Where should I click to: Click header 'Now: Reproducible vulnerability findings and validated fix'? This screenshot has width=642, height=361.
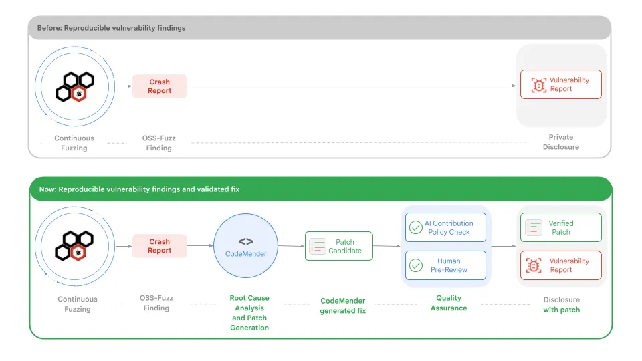[x=139, y=189]
